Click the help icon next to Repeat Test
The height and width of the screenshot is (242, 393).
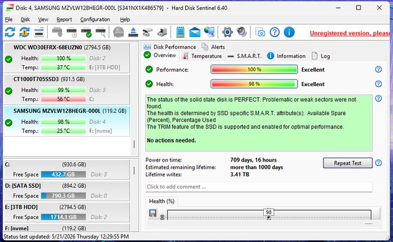[378, 163]
